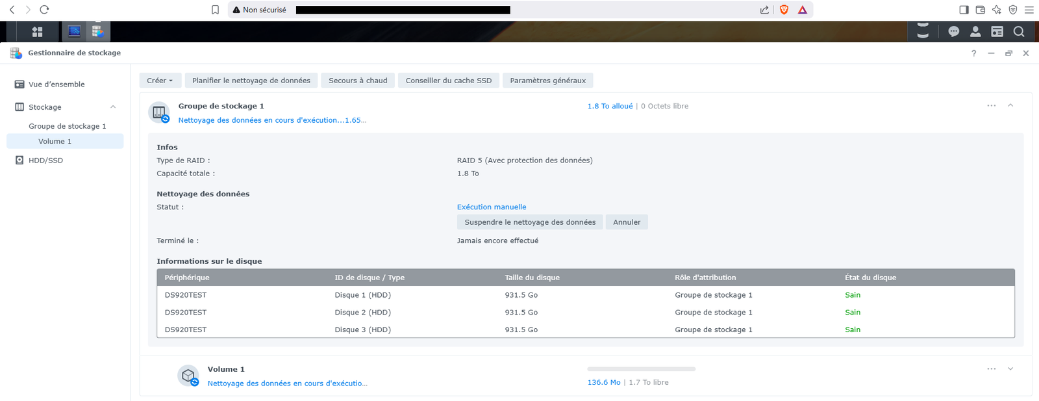The image size is (1039, 401).
Task: Click the Périphérique column header
Action: pyautogui.click(x=242, y=278)
